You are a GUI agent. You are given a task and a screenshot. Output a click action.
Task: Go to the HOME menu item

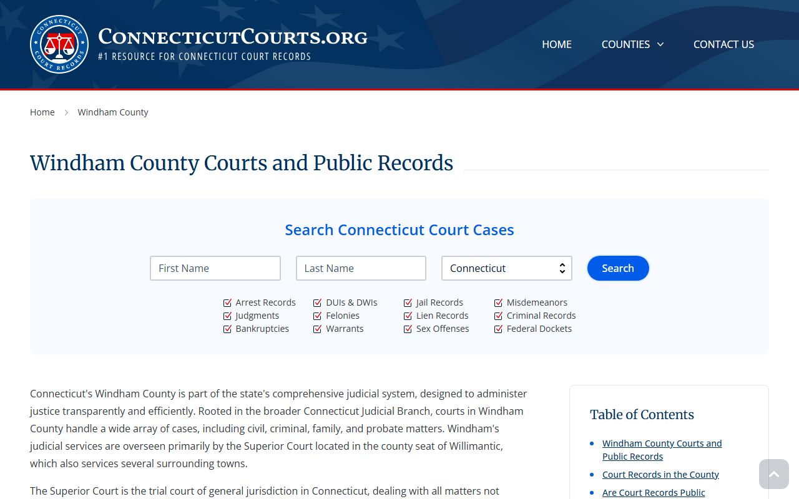click(x=557, y=44)
